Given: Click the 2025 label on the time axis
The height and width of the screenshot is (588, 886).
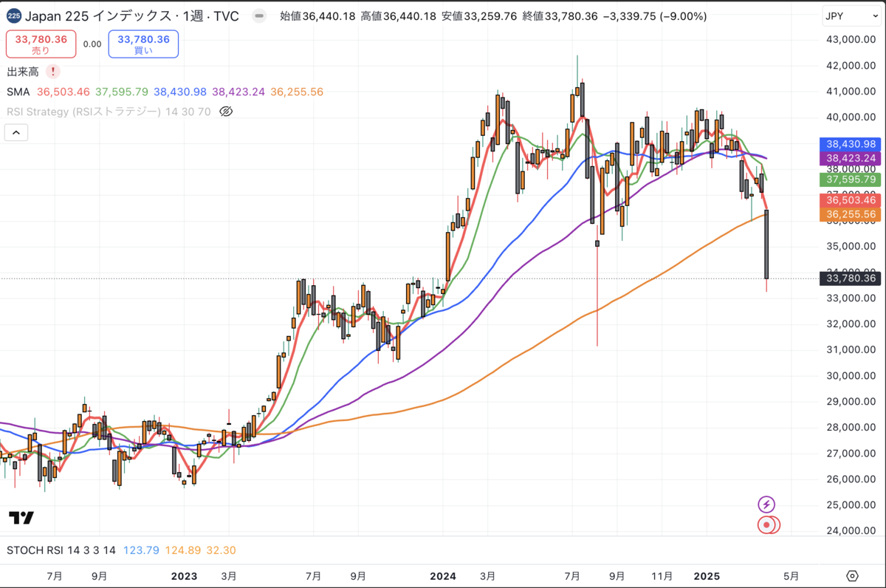Looking at the screenshot, I should (707, 575).
